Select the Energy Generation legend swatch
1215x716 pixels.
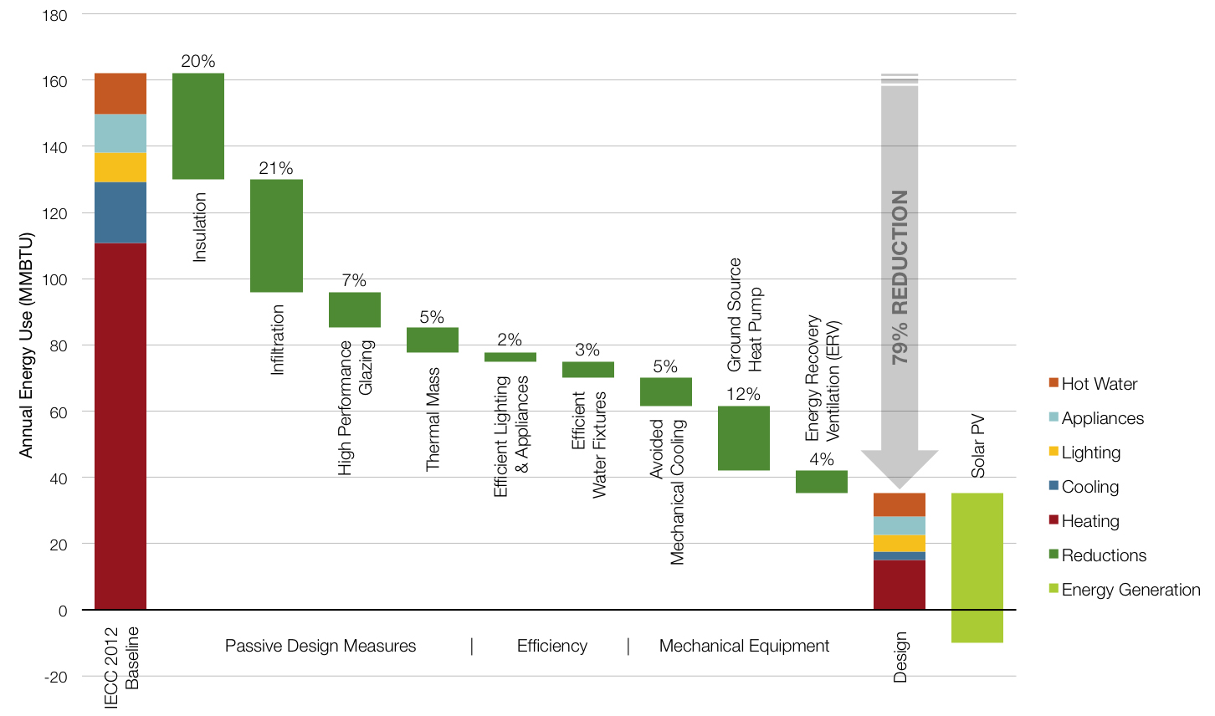(x=1054, y=589)
